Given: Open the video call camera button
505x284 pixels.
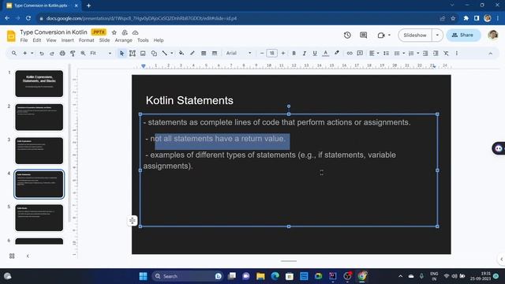Looking at the screenshot, I should (x=383, y=35).
